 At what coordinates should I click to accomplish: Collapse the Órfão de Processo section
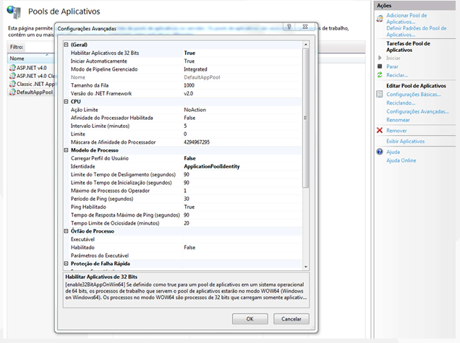tap(66, 231)
